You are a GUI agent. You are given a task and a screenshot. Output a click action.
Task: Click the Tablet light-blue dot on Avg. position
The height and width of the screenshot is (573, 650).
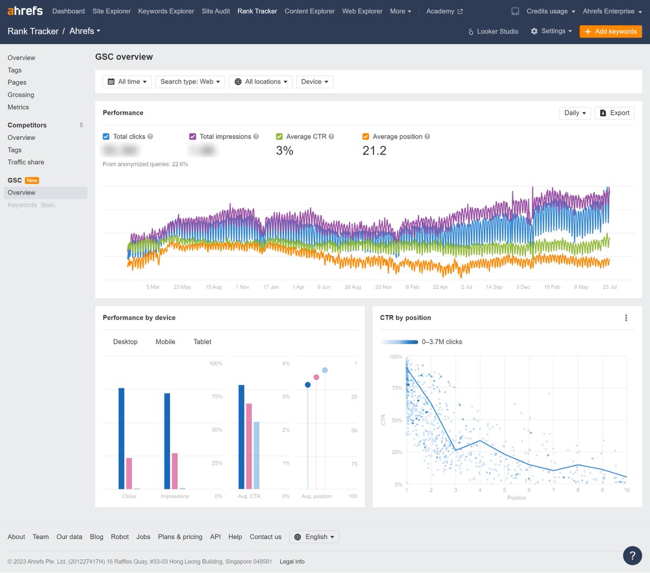[325, 370]
